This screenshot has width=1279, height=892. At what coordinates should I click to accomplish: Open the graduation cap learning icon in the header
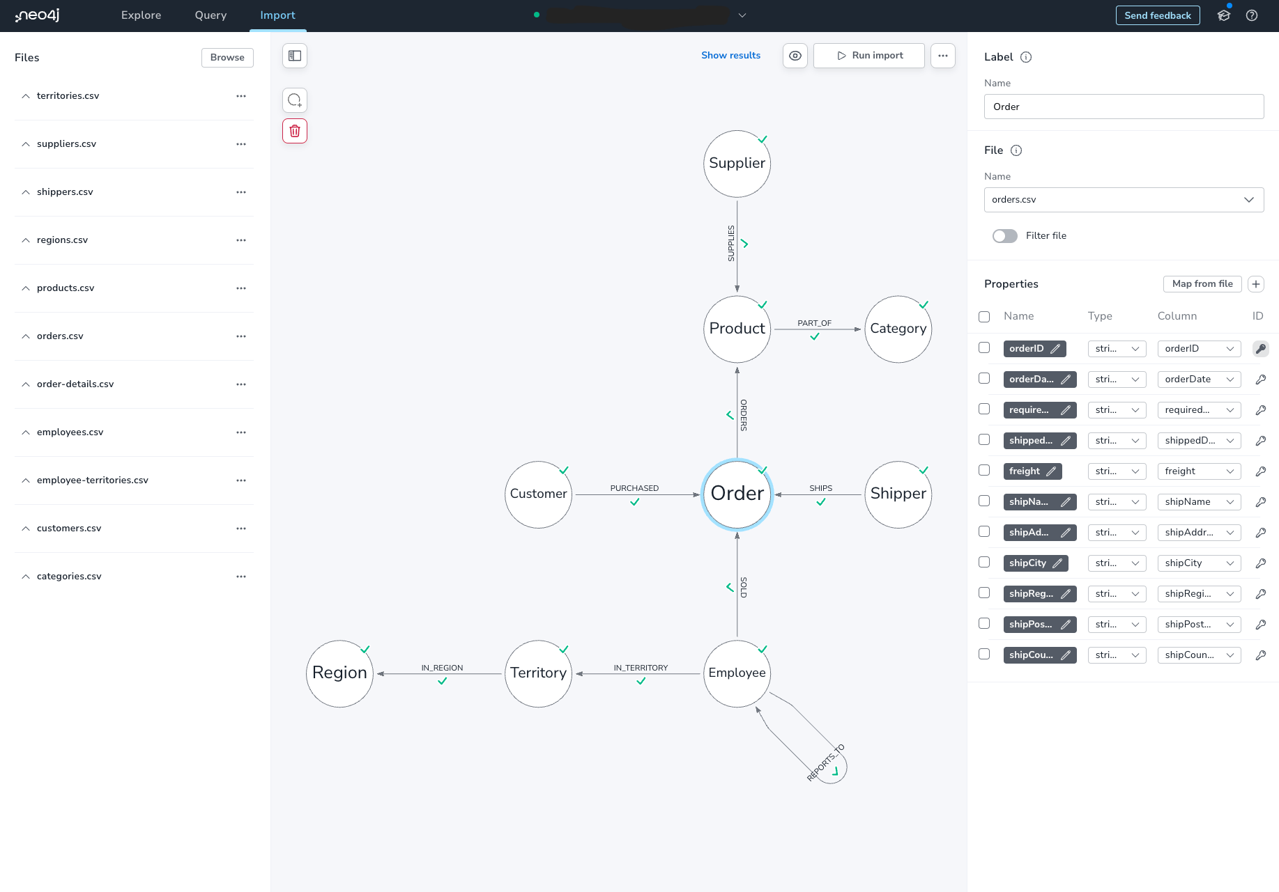1224,15
